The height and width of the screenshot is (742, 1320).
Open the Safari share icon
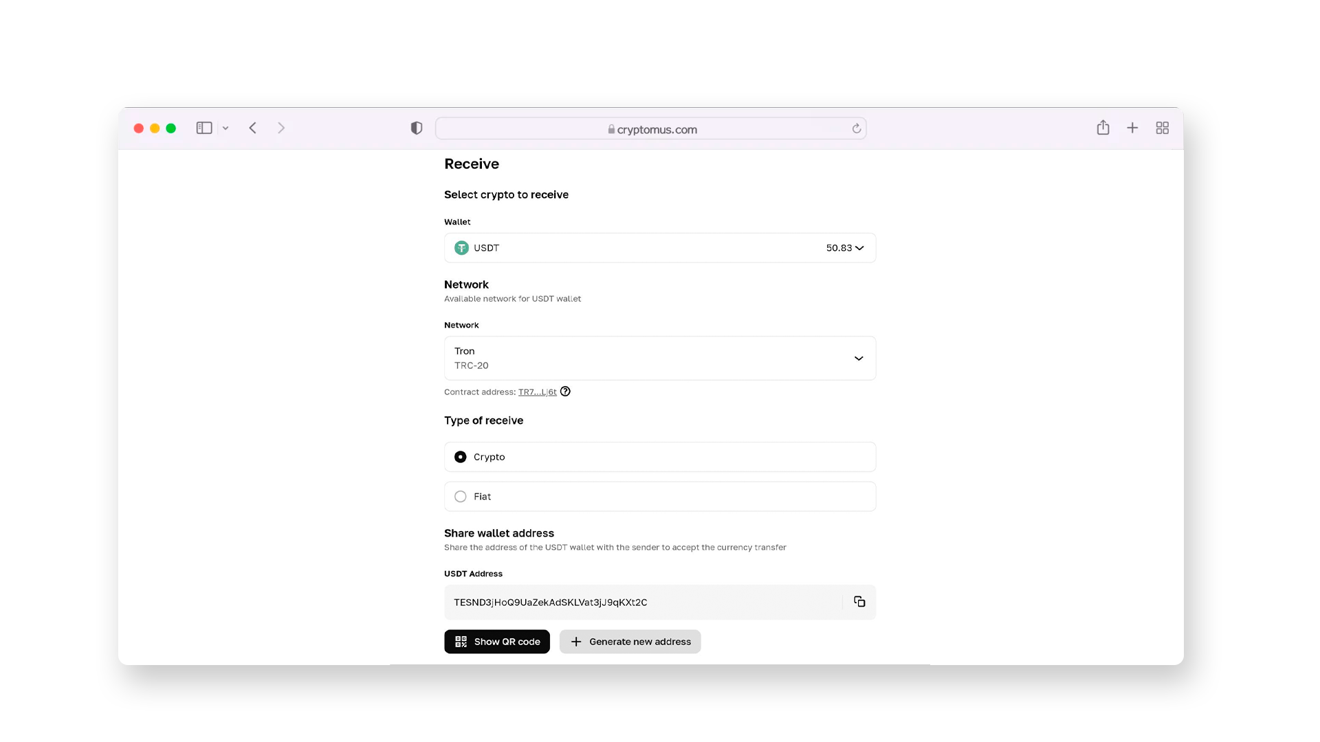coord(1103,128)
